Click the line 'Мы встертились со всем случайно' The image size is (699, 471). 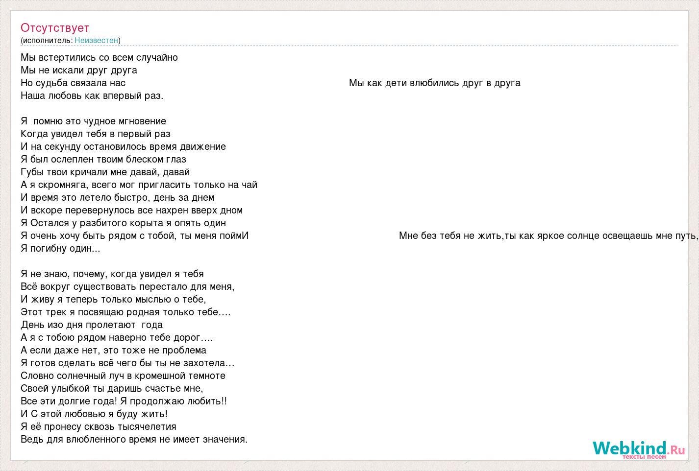tap(100, 58)
